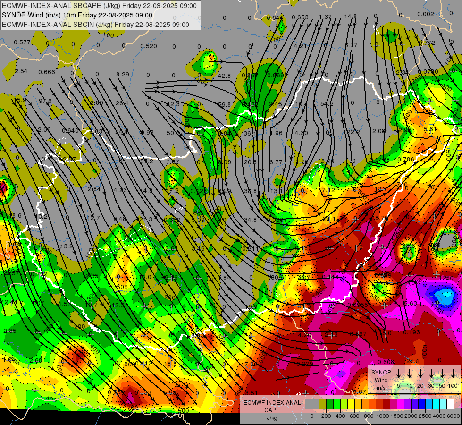
Task: Click the 0.608 value on the map
Action: [386, 362]
